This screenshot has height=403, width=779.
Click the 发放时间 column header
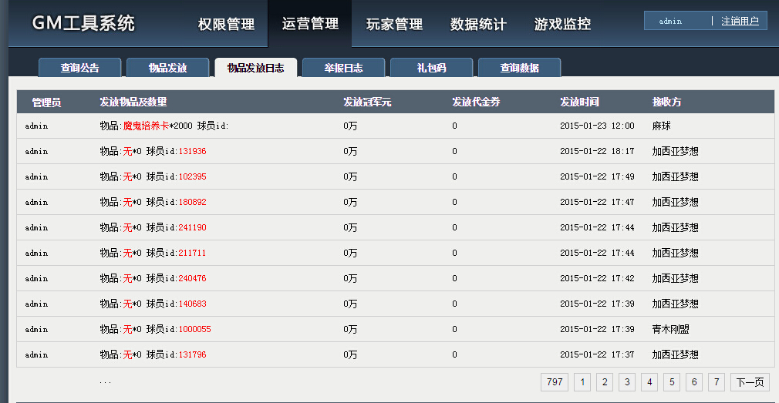[579, 102]
